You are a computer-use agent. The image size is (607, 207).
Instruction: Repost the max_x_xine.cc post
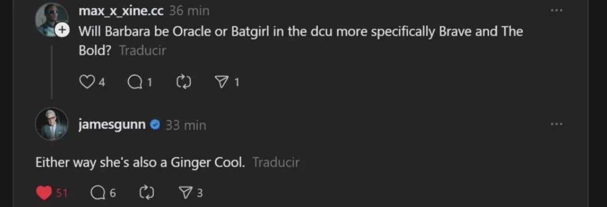pyautogui.click(x=183, y=82)
